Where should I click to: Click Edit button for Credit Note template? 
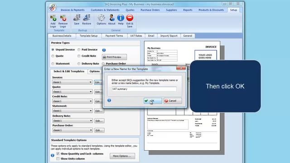(98, 101)
